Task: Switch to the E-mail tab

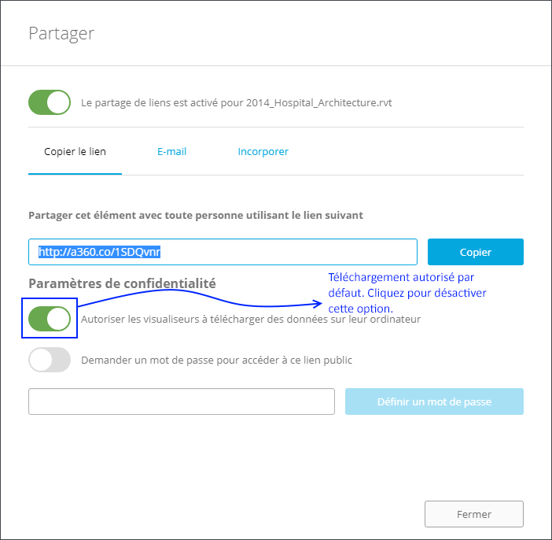Action: pos(171,151)
